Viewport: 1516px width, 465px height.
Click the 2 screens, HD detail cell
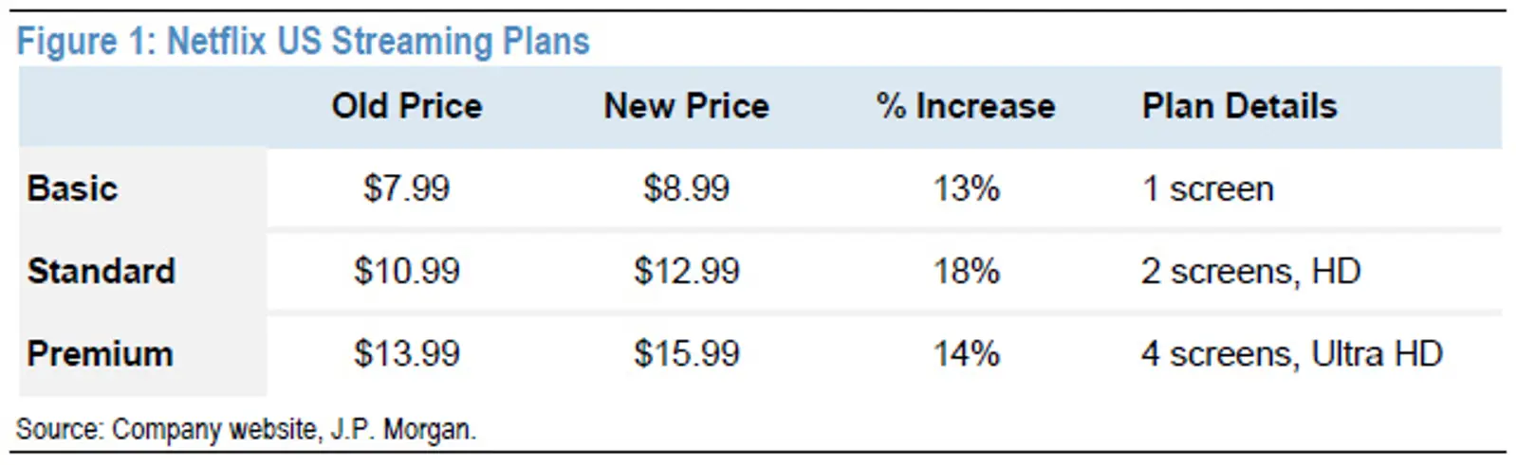[1251, 271]
